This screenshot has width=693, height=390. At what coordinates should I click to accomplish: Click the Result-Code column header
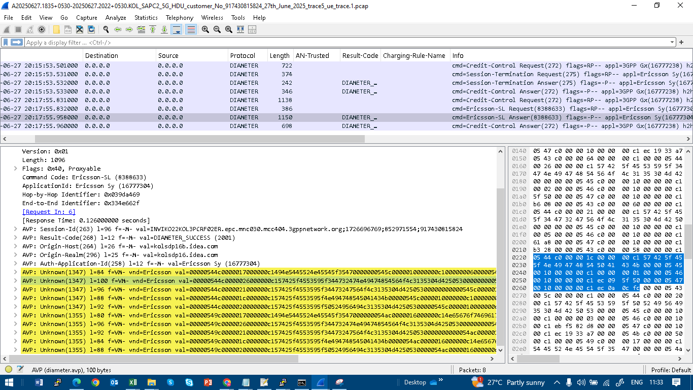(x=360, y=56)
